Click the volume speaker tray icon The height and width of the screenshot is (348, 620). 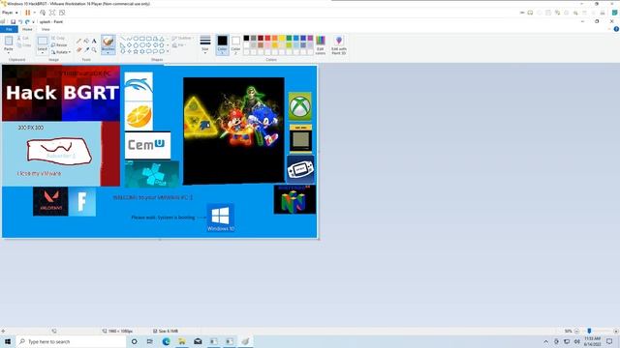pos(577,341)
